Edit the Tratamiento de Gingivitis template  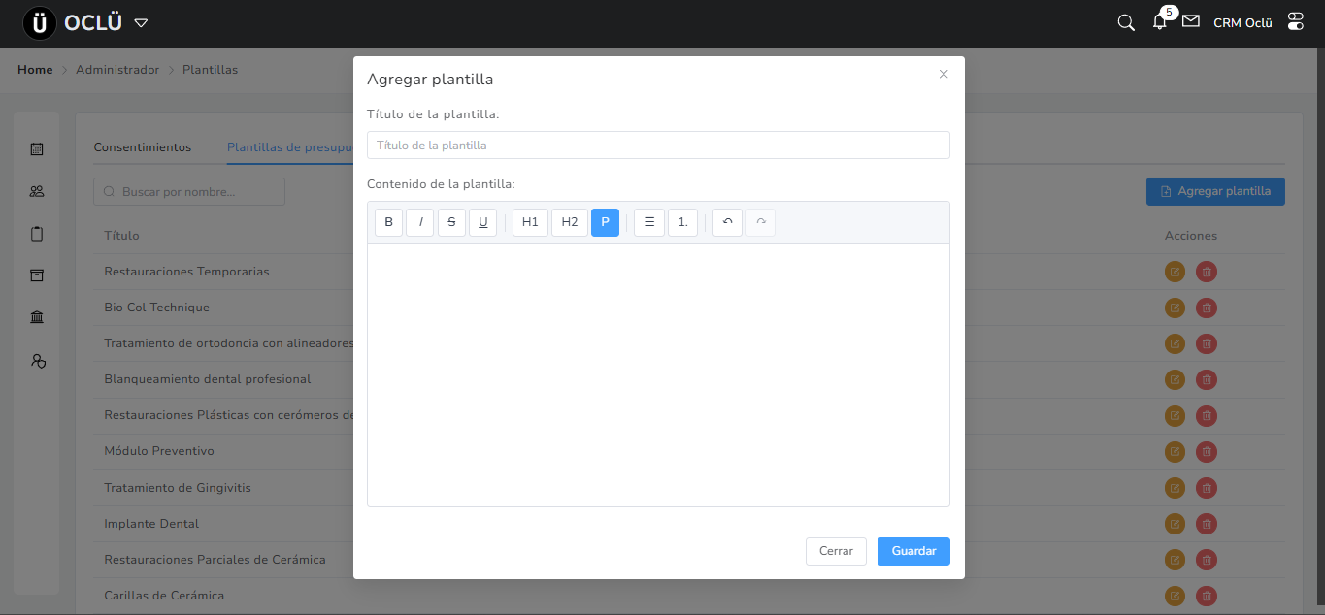1175,488
